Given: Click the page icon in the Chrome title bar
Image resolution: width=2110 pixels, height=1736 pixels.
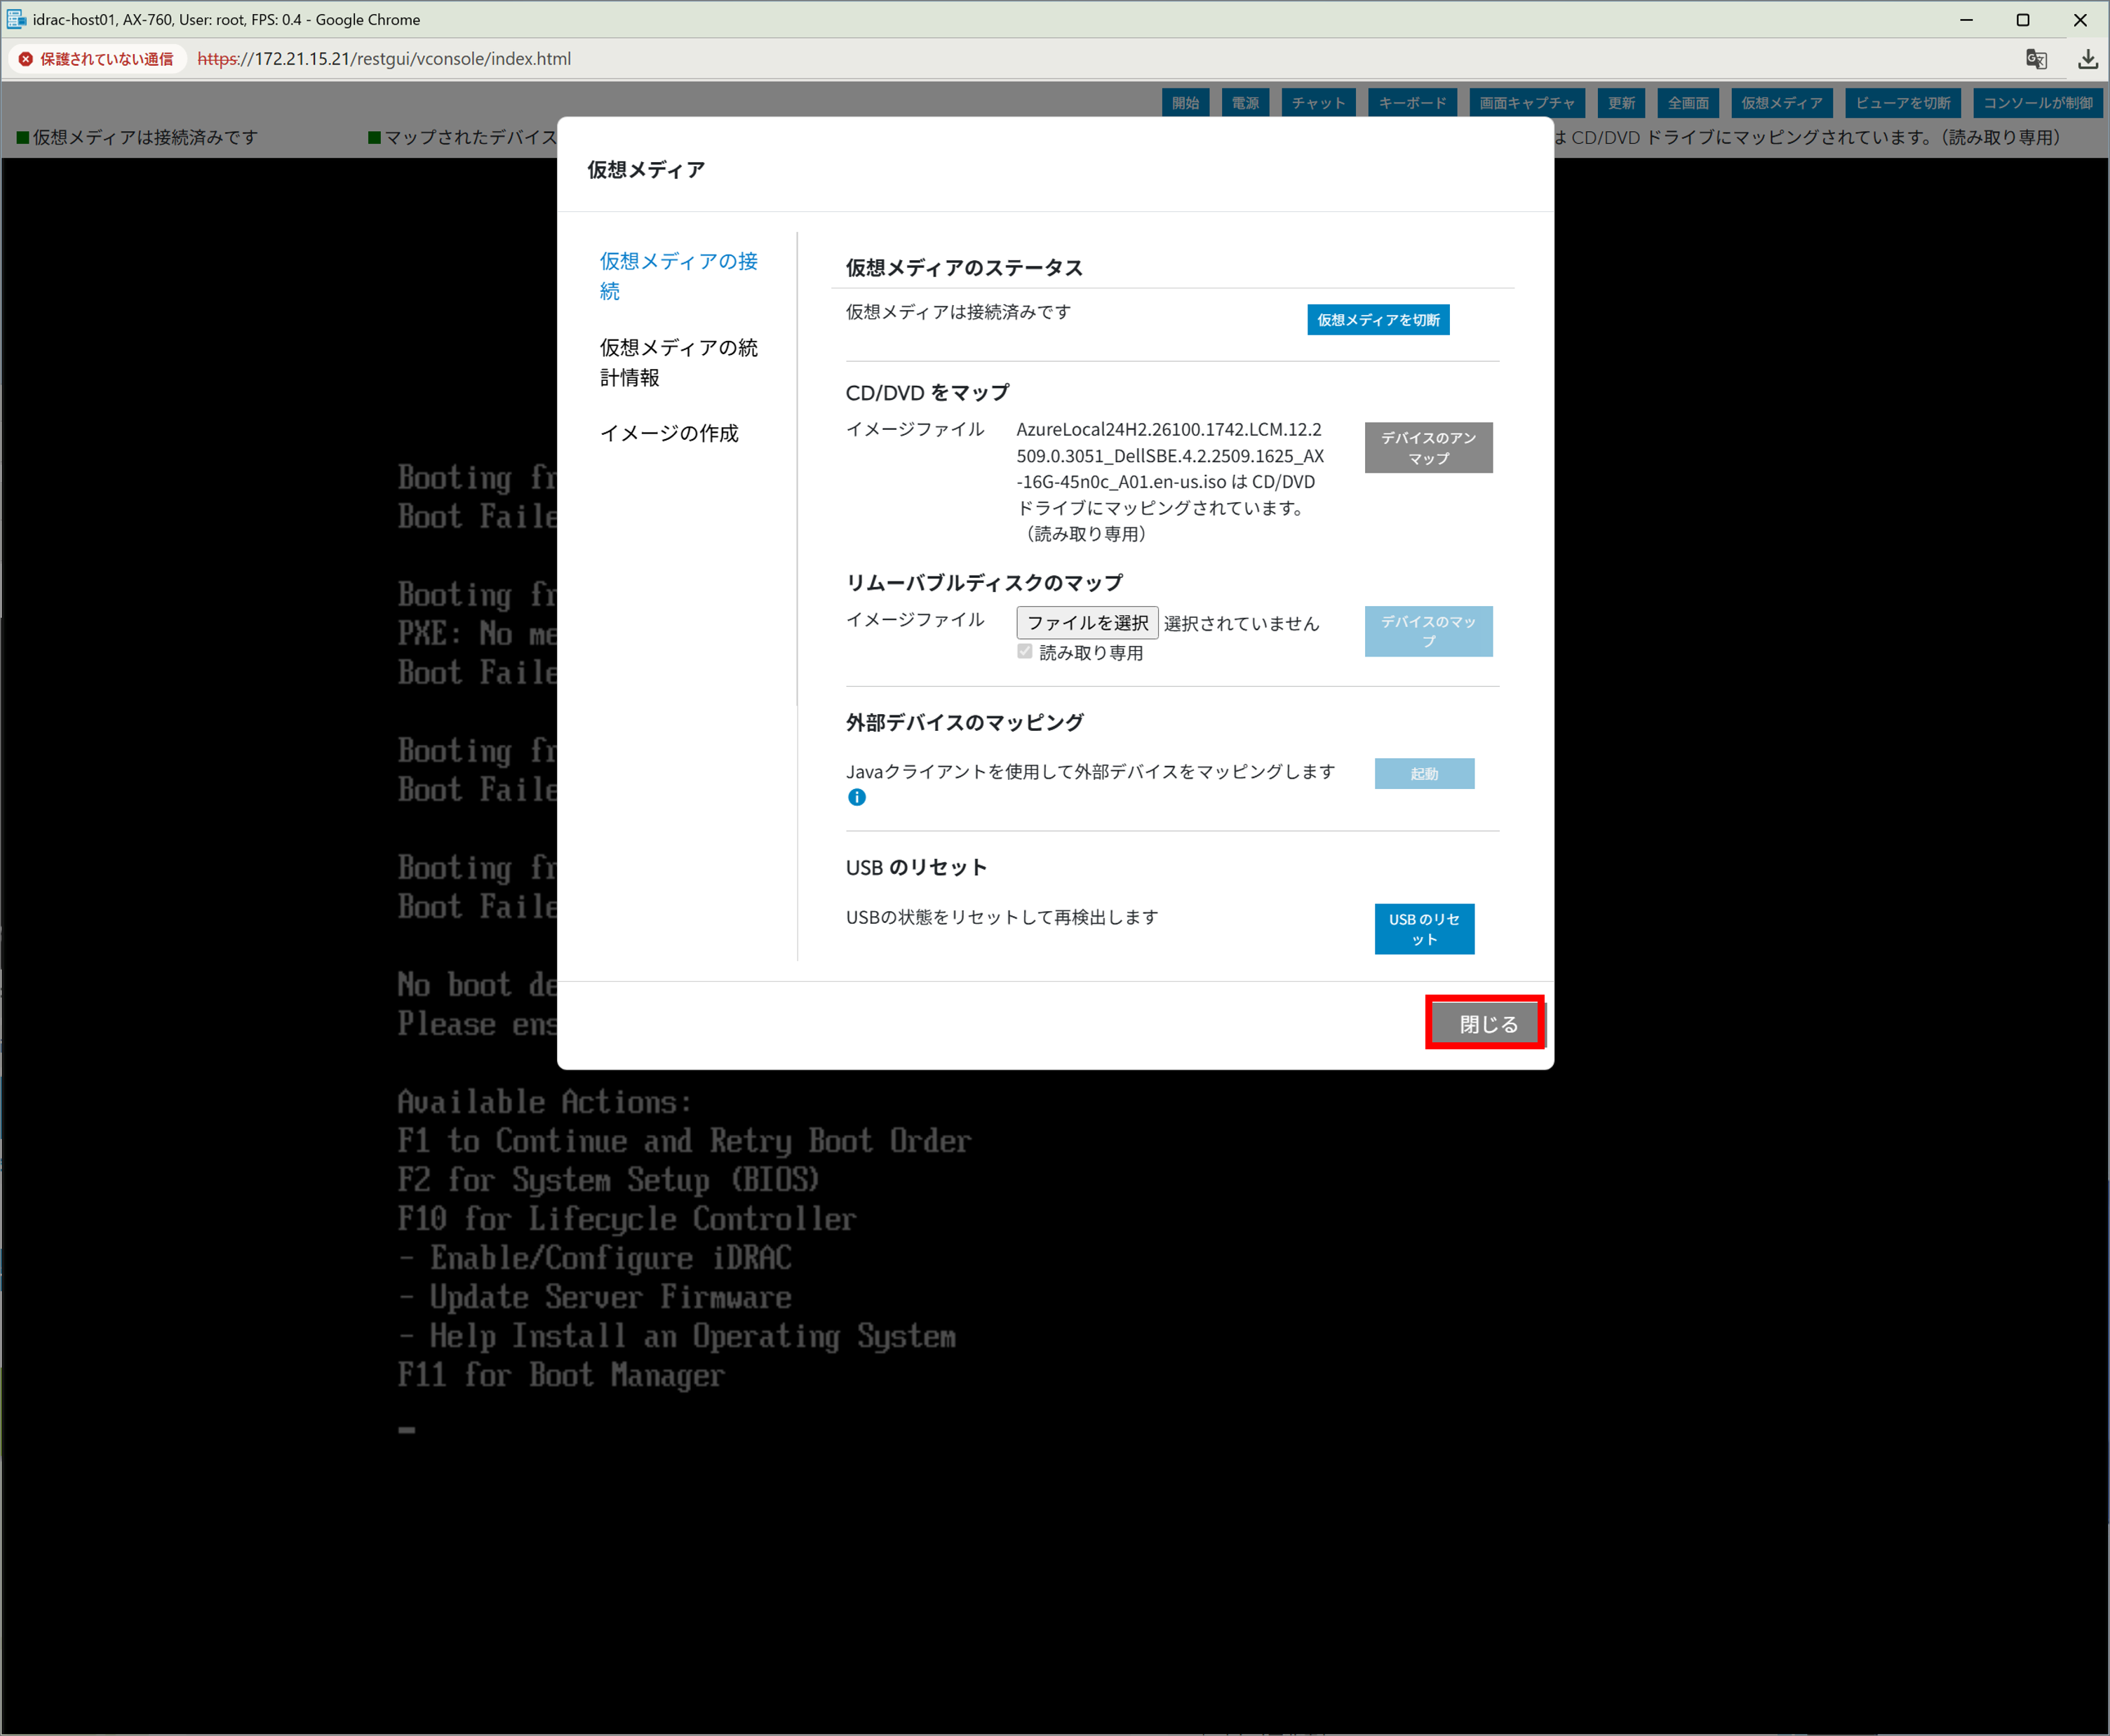Looking at the screenshot, I should coord(16,19).
